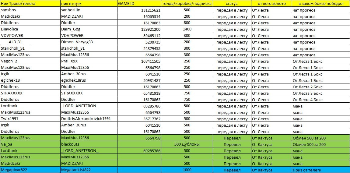This screenshot has width=350, height=173.
Task: Click the white-row game nick cell '_LORD_ANETERON_'
Action: [x=89, y=106]
